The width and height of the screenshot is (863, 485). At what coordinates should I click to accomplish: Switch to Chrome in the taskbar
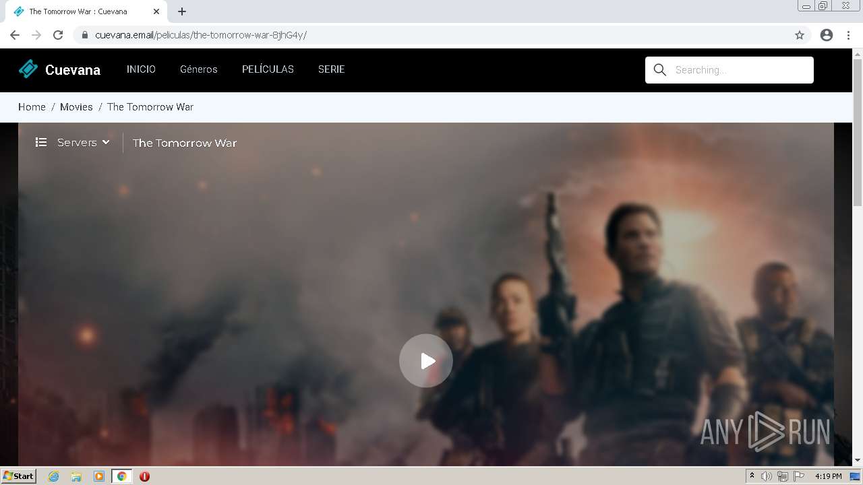pos(121,476)
